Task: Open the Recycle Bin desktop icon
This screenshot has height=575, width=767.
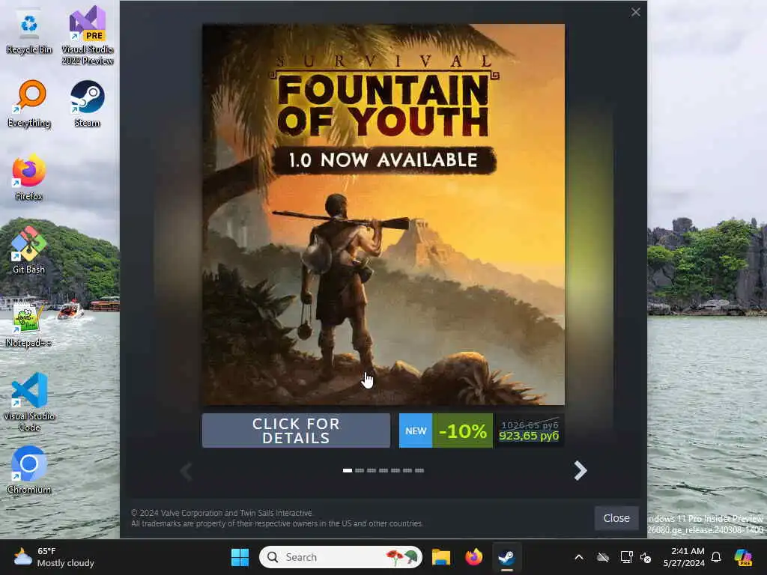Action: 29,32
